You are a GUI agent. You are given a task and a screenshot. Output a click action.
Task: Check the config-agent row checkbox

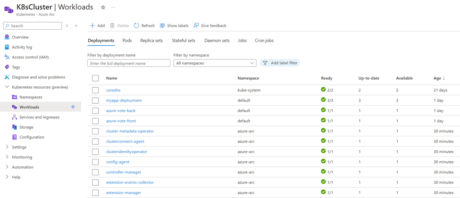pos(95,162)
